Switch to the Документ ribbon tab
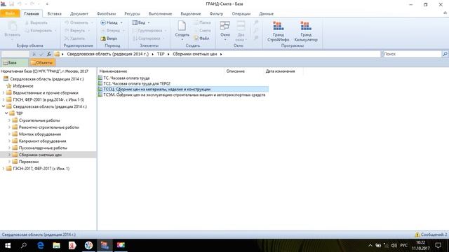Screen dimensions: 449x252 79,14
